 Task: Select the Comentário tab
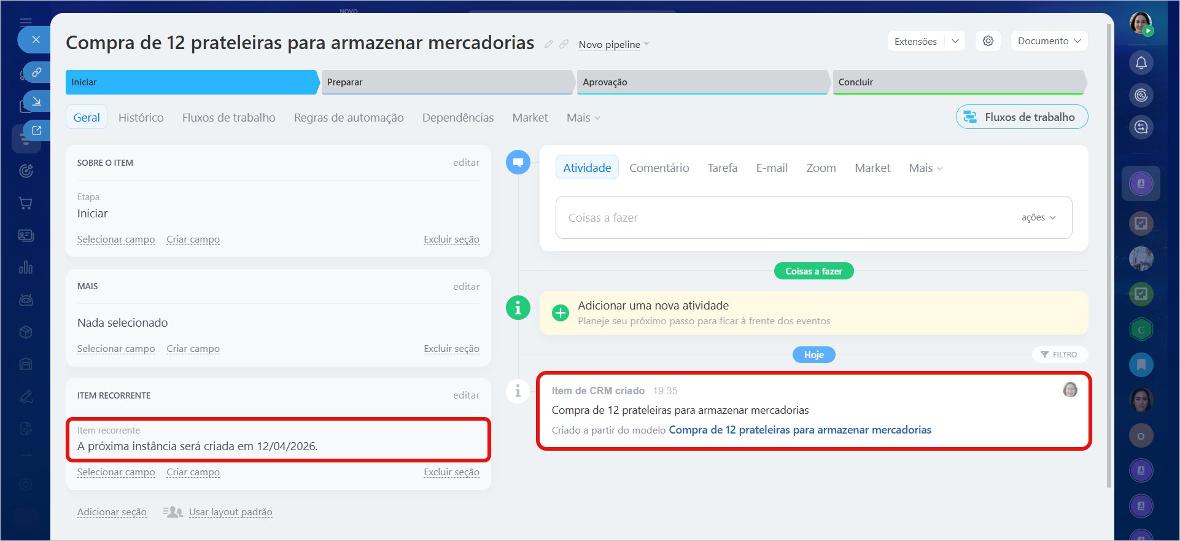coord(659,168)
